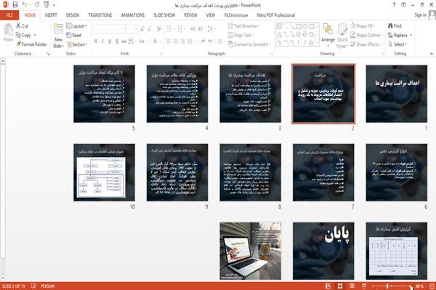Switch to Normal view in status bar
The image size is (436, 290).
pyautogui.click(x=328, y=286)
